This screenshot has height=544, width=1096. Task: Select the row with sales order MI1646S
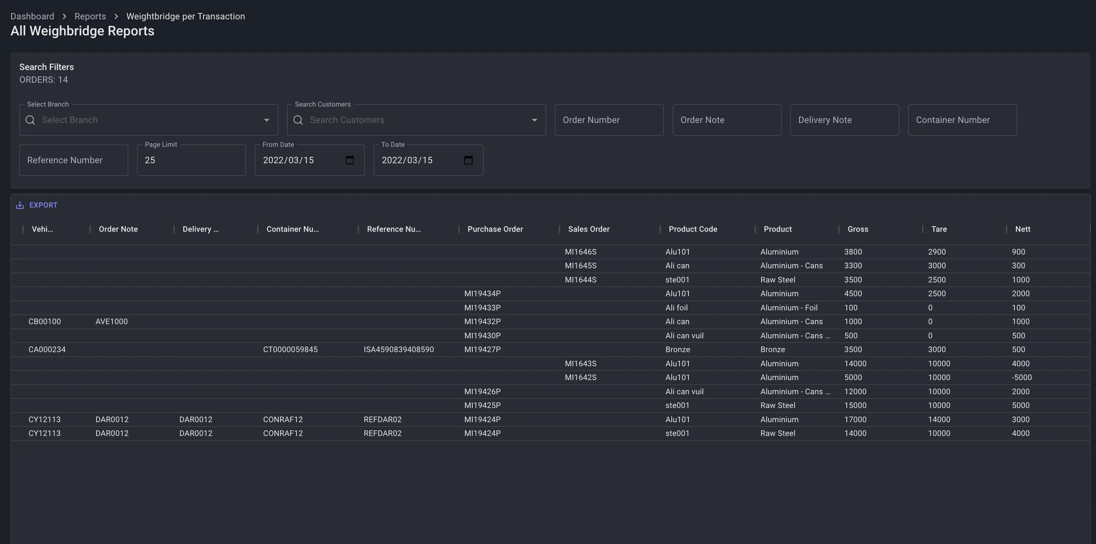pos(580,252)
